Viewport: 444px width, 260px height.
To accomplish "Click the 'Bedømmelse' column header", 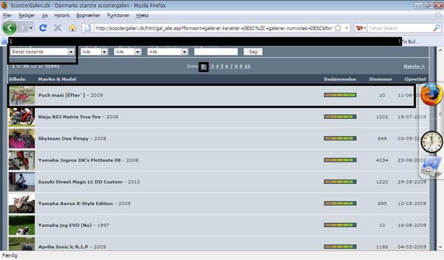I will (340, 79).
